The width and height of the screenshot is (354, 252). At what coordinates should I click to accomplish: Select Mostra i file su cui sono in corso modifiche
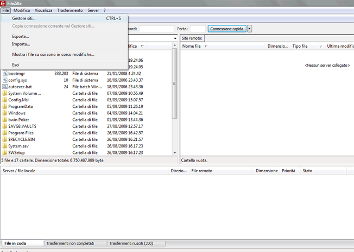click(x=64, y=55)
